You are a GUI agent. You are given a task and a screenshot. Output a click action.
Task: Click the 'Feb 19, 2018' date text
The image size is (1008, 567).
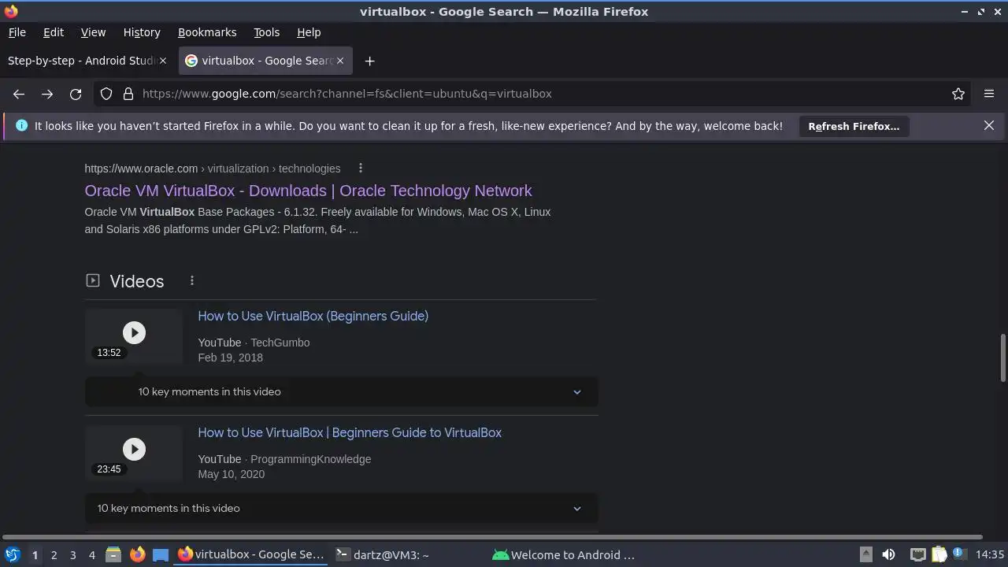(230, 358)
